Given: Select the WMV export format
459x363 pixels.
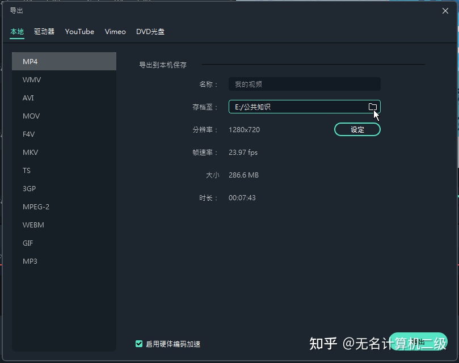Looking at the screenshot, I should 31,79.
